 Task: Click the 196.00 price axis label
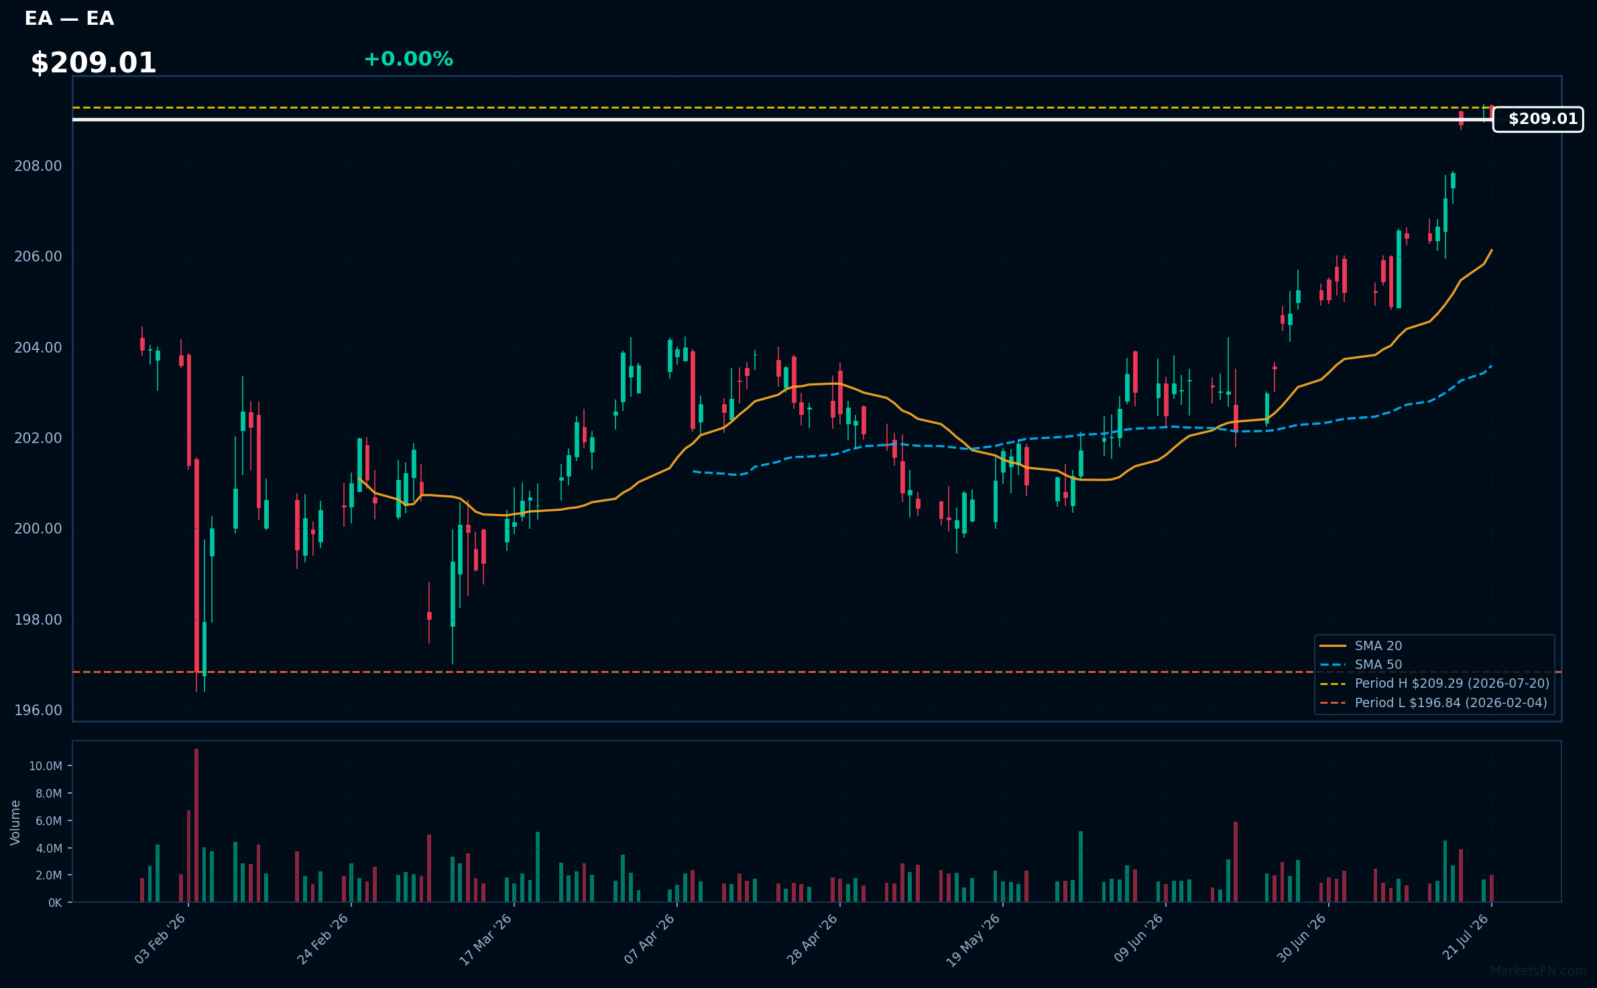[x=38, y=710]
